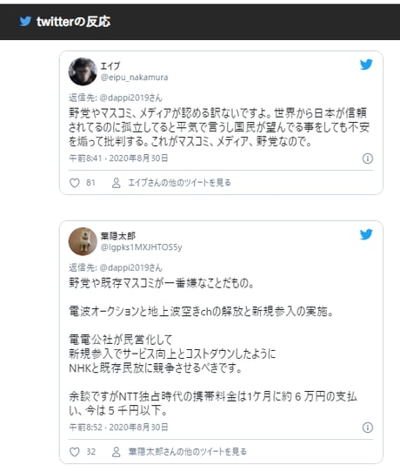Select 葉隠太郎さんの他のツイートを見る link

187,451
